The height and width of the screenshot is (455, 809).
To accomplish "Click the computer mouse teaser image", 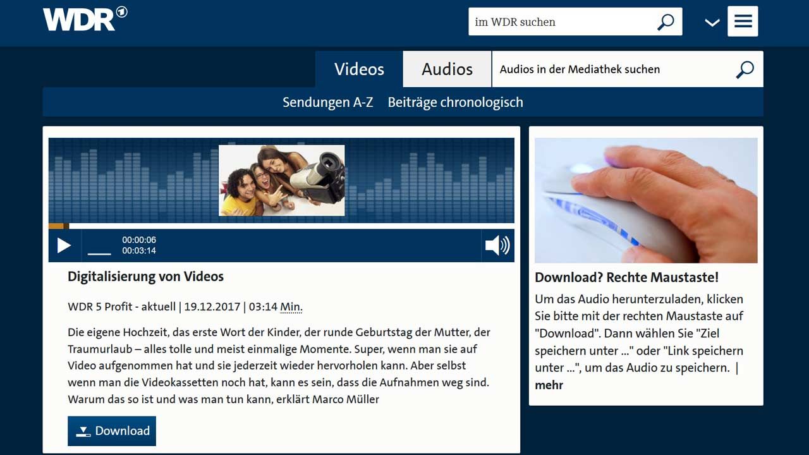I will (646, 200).
